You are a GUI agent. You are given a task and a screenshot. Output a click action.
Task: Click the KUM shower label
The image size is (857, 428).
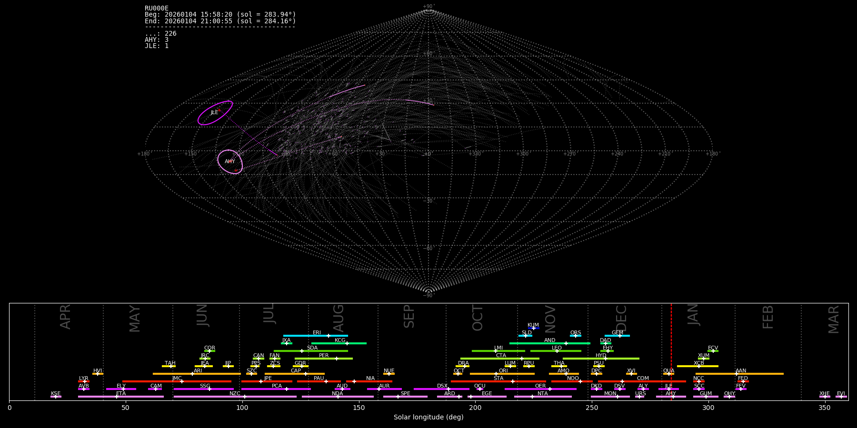[533, 325]
